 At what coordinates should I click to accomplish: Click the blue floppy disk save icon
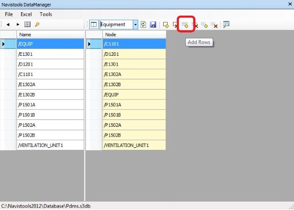tap(153, 24)
